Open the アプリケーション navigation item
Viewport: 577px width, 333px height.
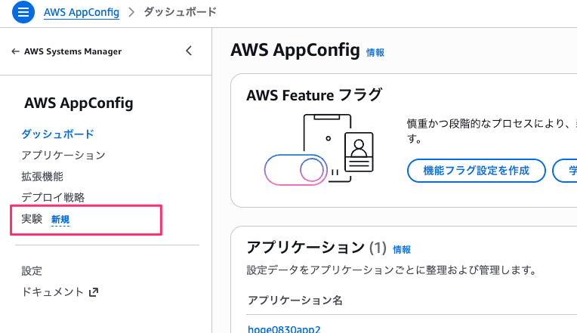pyautogui.click(x=63, y=156)
